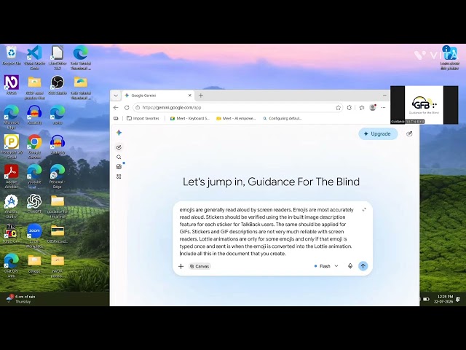Open Edge settings and more menu
This screenshot has height=350, width=466.
(x=384, y=108)
